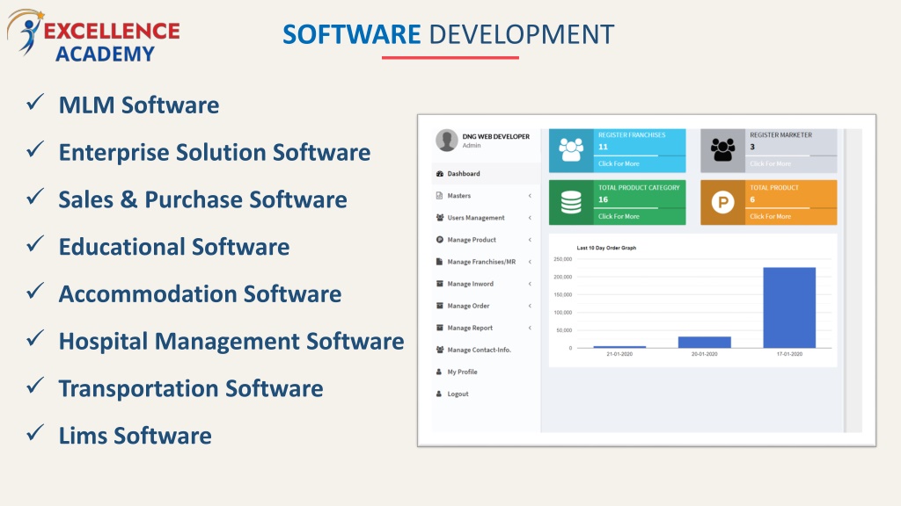Screen dimensions: 901x506
Task: Click the Total Product 'P' coin icon
Action: tap(722, 203)
